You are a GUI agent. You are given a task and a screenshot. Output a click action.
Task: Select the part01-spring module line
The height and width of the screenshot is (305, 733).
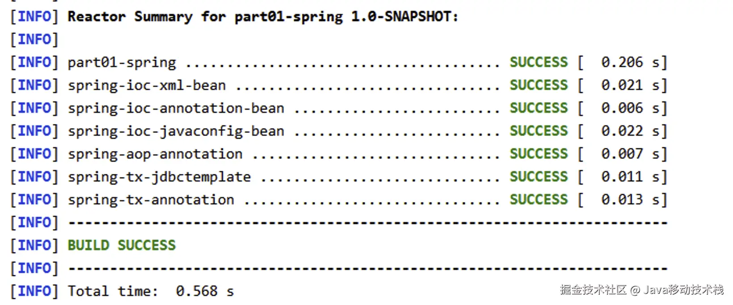pos(339,62)
